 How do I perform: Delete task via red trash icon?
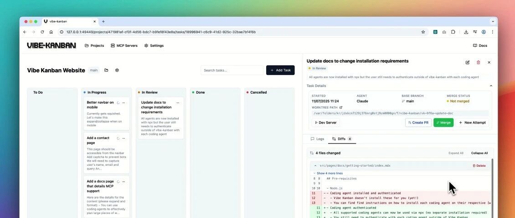pyautogui.click(x=478, y=62)
